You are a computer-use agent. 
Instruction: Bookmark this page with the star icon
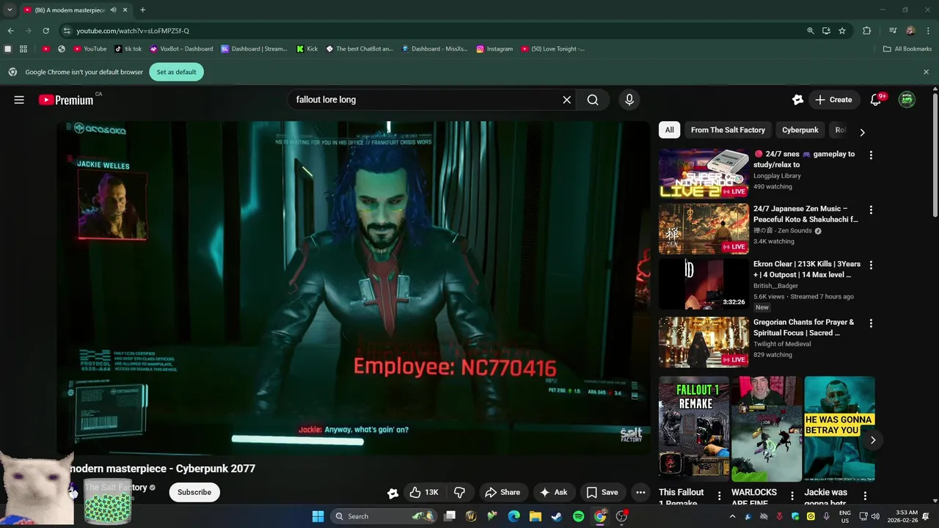click(x=842, y=31)
